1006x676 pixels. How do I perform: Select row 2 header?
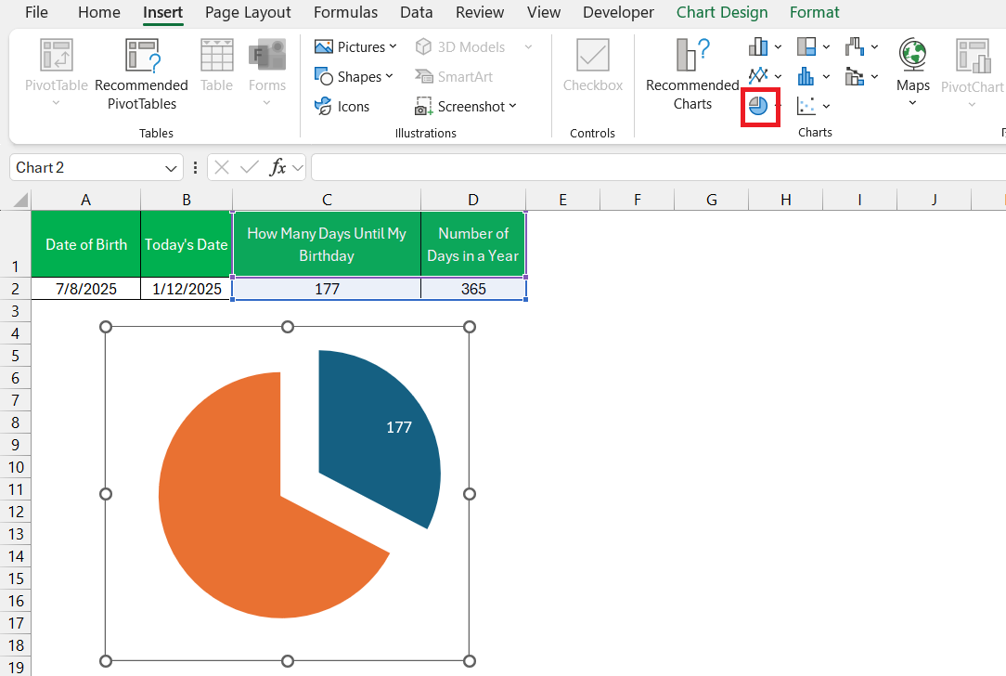16,289
